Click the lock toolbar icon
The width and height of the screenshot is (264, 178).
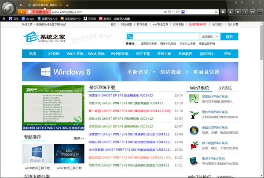click(231, 12)
